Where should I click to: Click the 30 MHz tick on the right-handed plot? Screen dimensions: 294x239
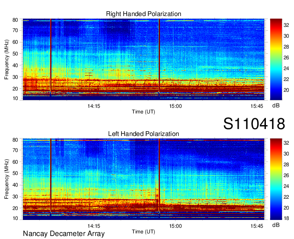tap(15, 77)
